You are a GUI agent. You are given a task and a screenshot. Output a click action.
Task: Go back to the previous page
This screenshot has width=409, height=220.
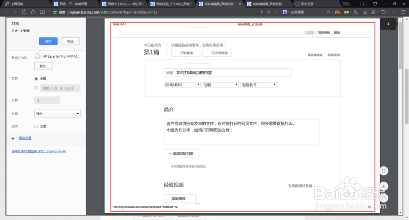(x=6, y=12)
